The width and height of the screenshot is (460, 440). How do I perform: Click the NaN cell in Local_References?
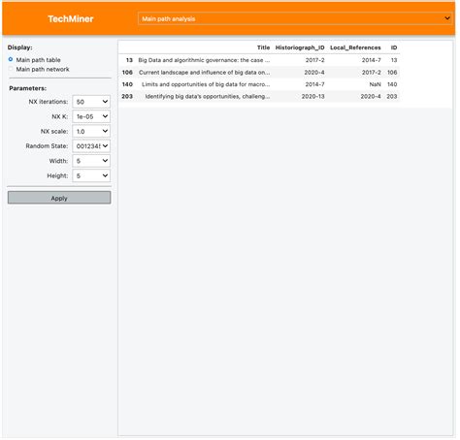click(x=375, y=84)
